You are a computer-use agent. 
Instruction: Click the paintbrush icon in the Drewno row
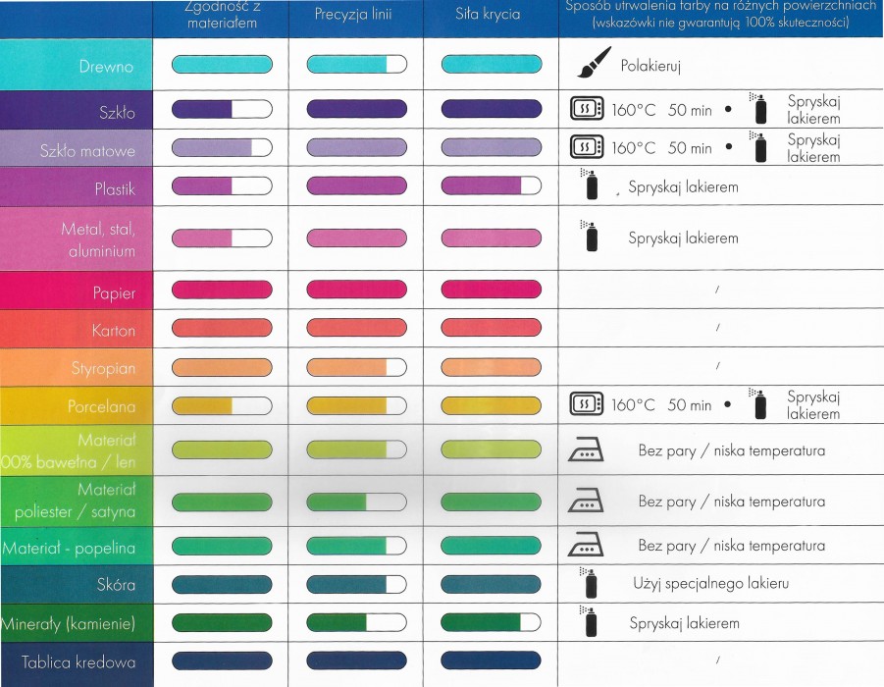pos(595,62)
